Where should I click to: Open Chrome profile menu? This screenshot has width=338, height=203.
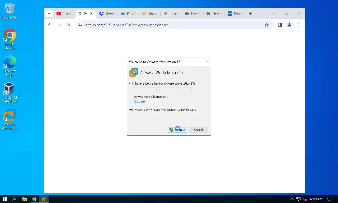tap(289, 25)
